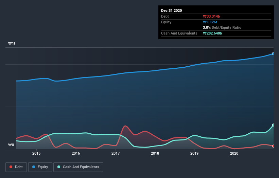This screenshot has height=178, width=279.
Task: Click the ₩282.648b cash value
Action: pyautogui.click(x=212, y=33)
